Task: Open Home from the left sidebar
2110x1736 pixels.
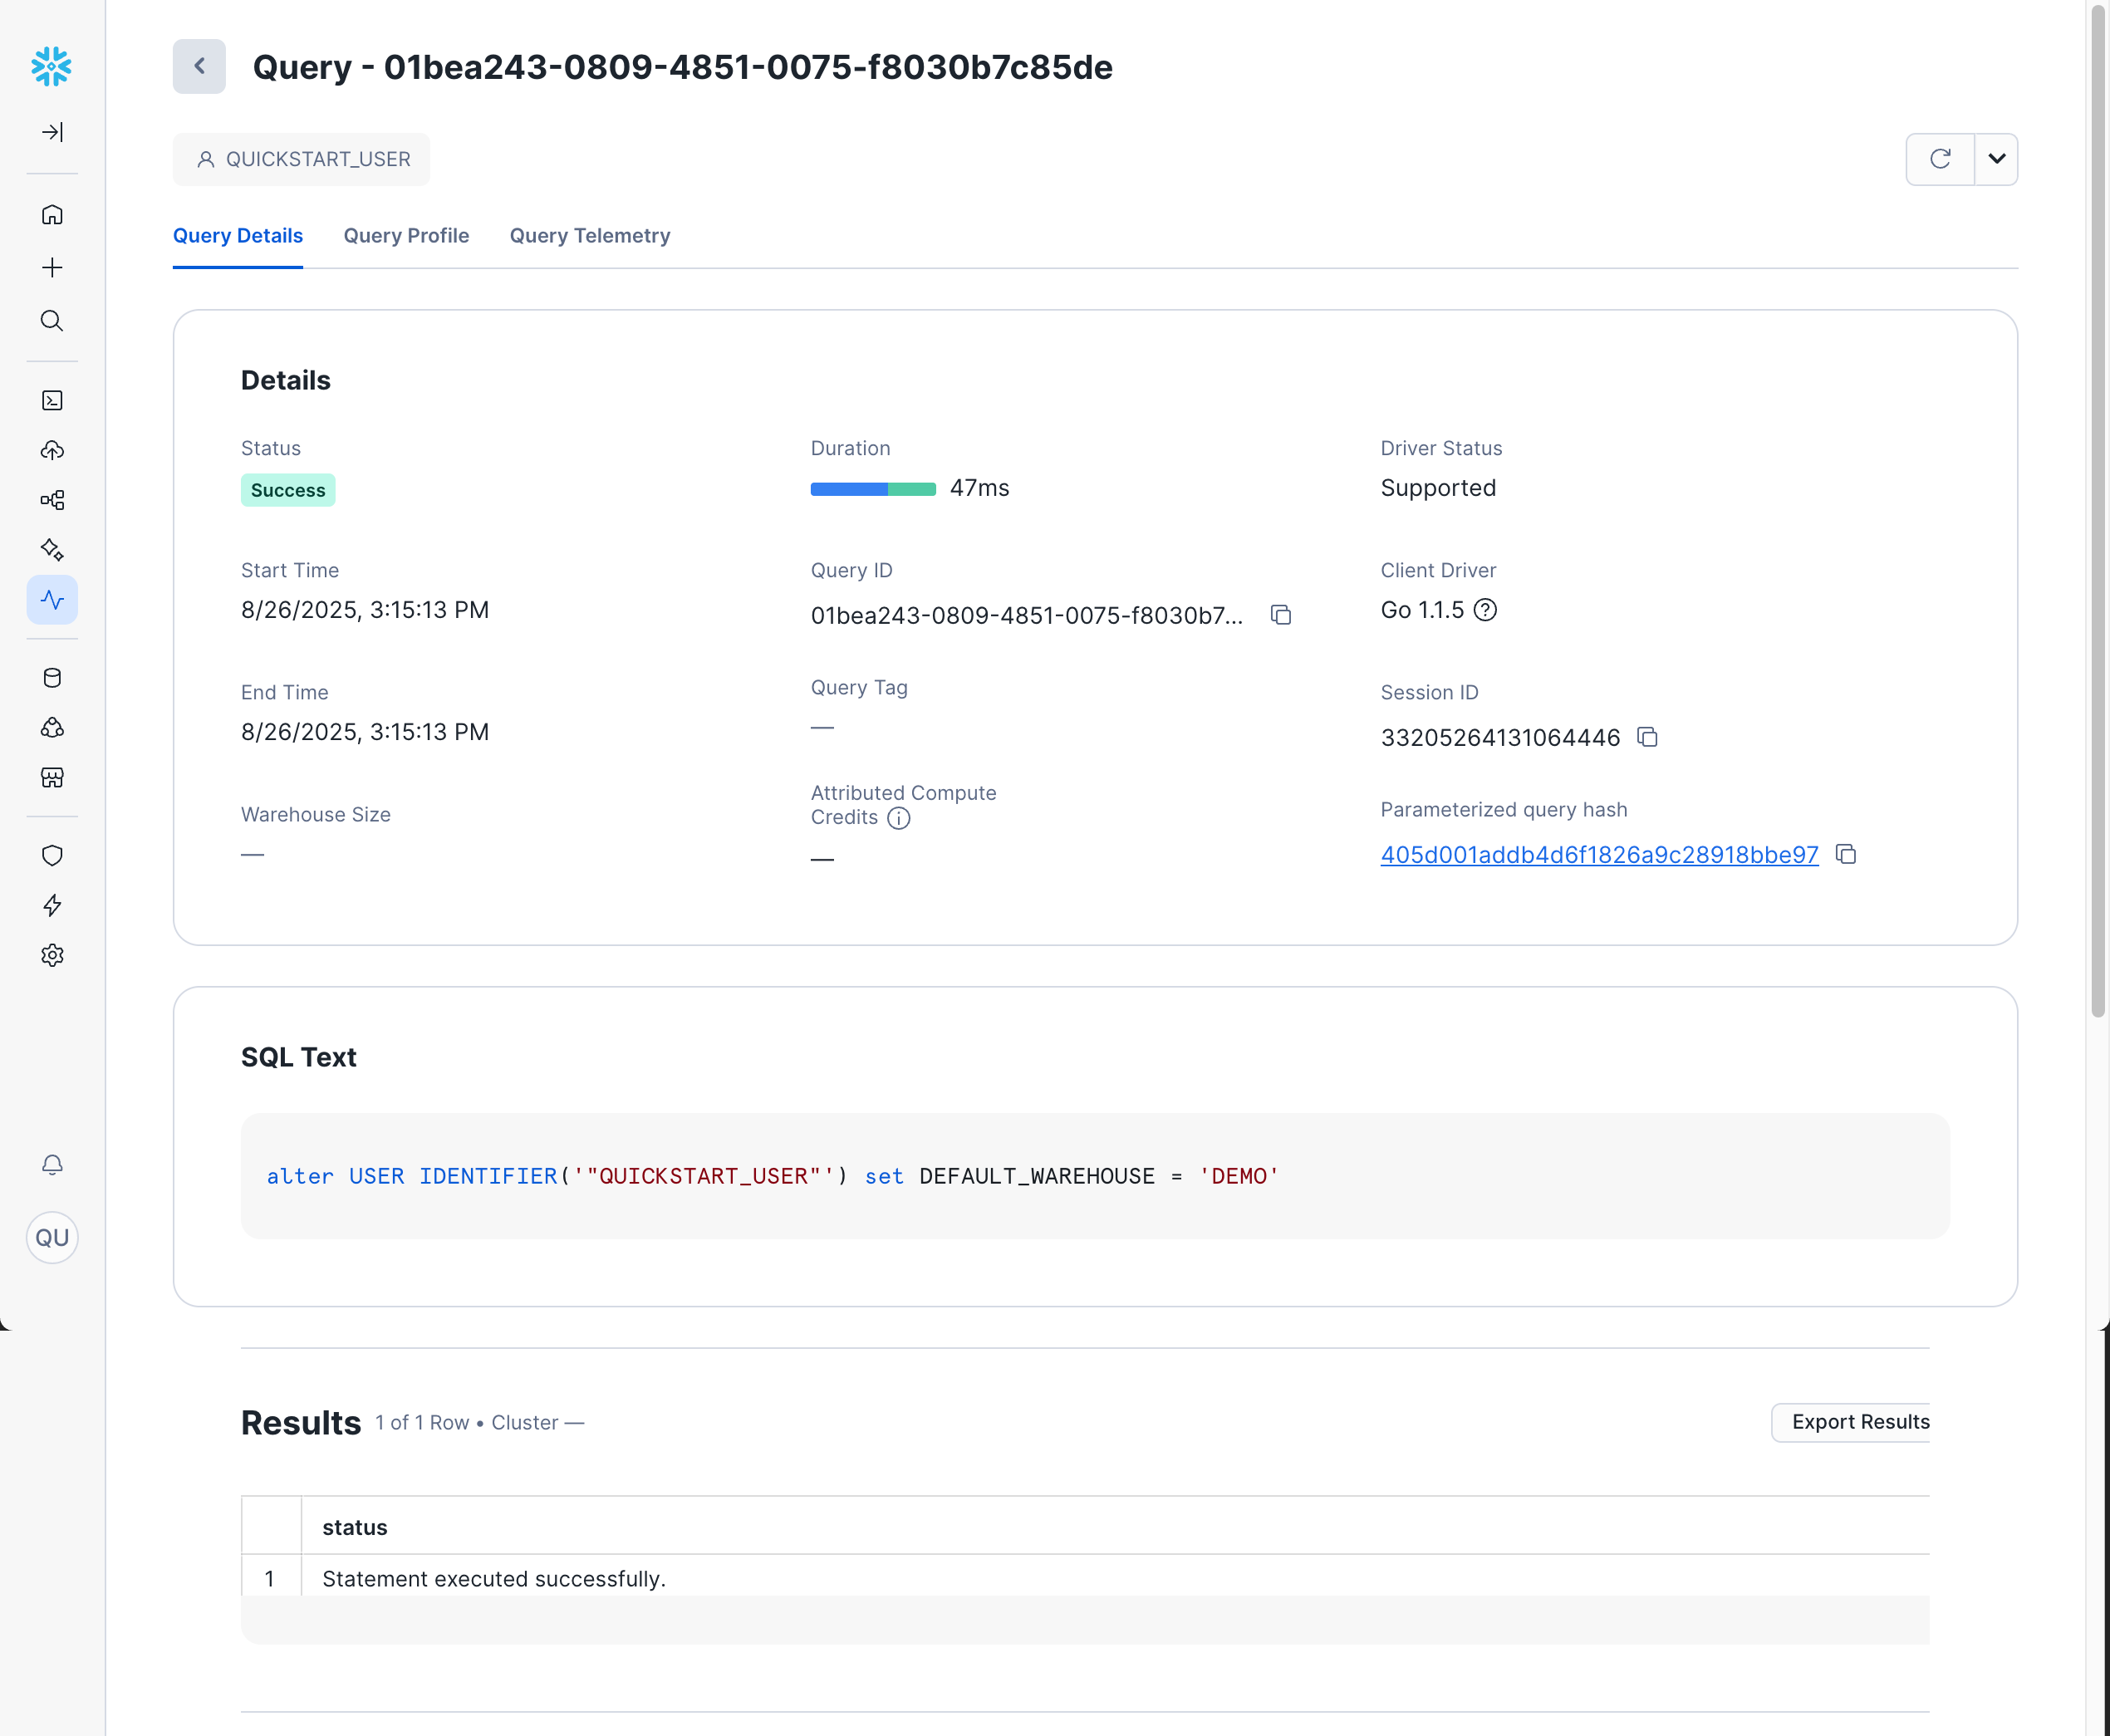Action: point(52,214)
